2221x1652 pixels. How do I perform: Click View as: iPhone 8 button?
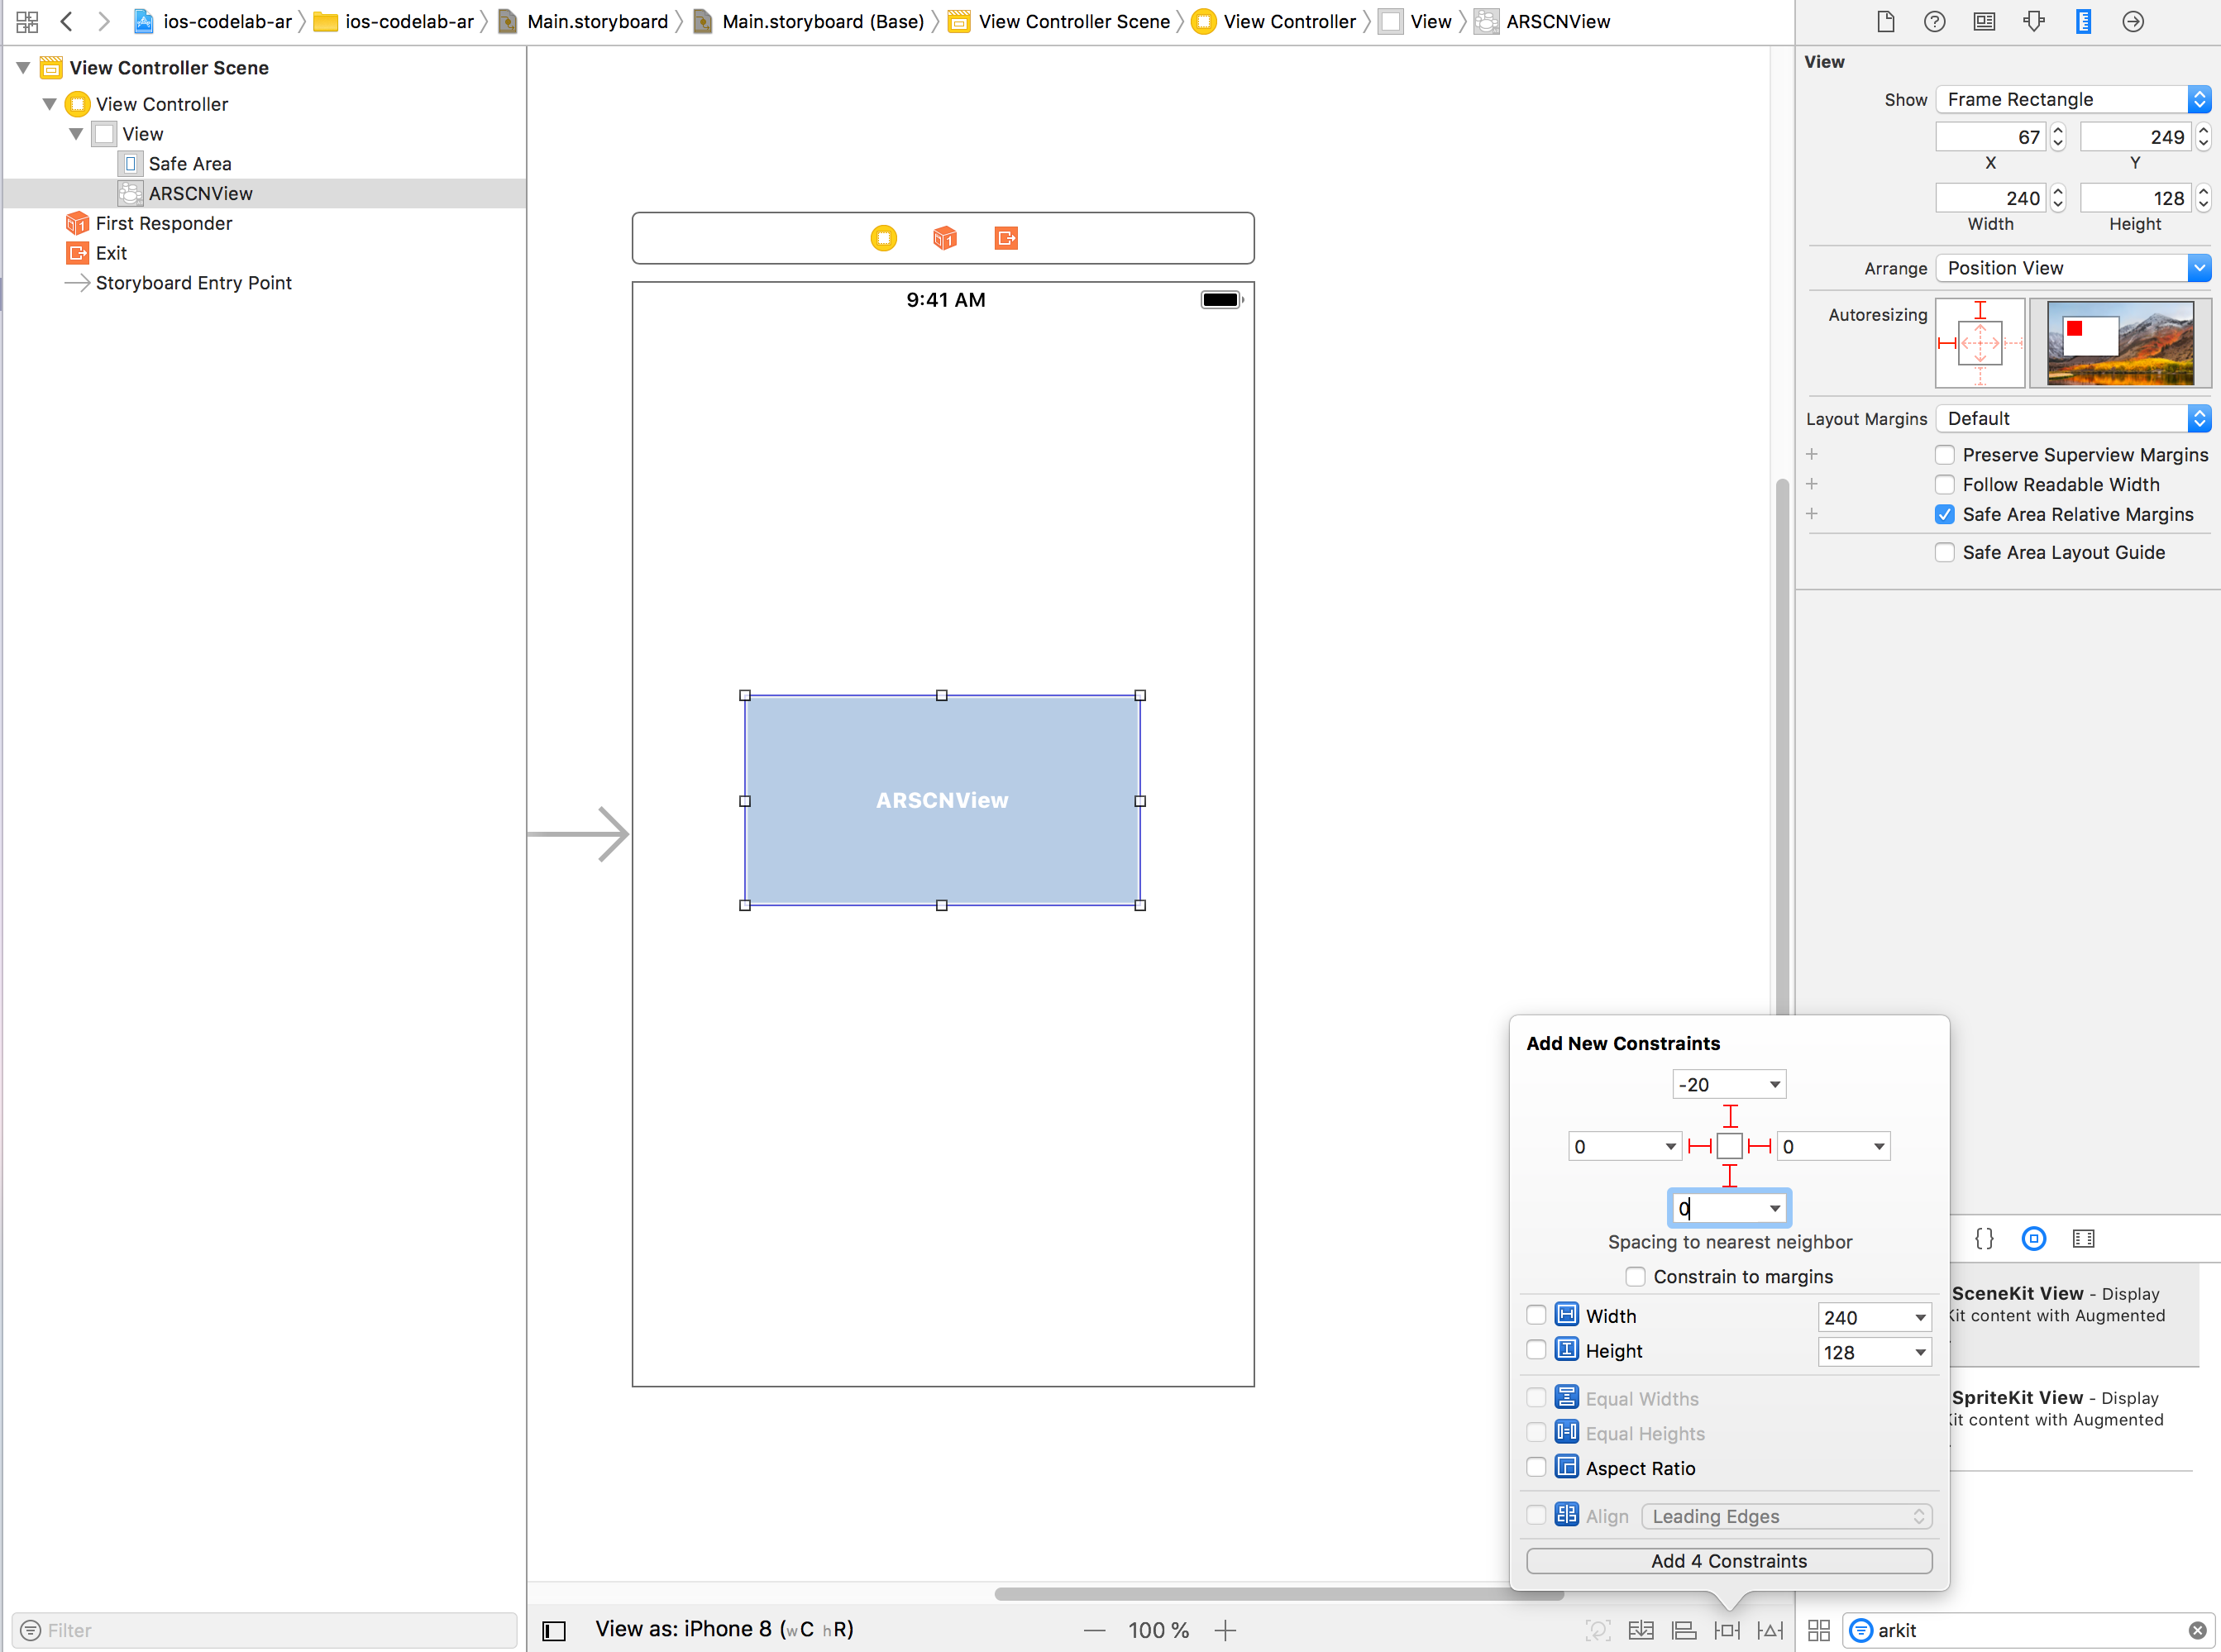(724, 1630)
